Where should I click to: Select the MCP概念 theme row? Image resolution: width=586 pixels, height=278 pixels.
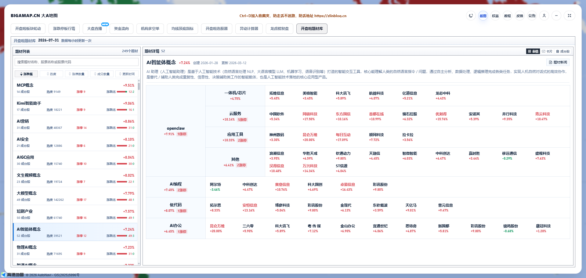point(75,88)
